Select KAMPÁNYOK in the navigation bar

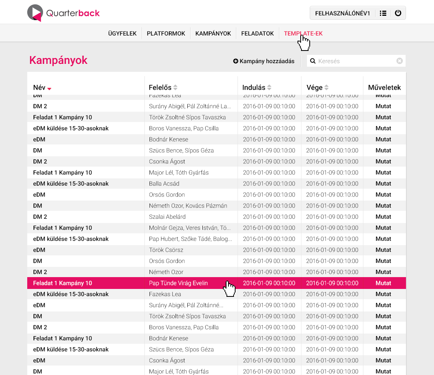(x=213, y=34)
